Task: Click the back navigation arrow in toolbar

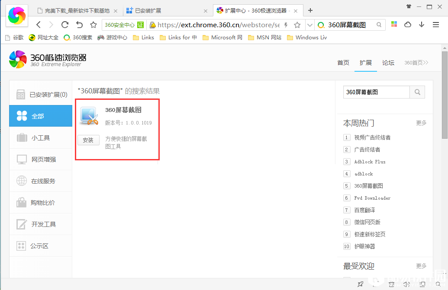Action: (x=38, y=25)
